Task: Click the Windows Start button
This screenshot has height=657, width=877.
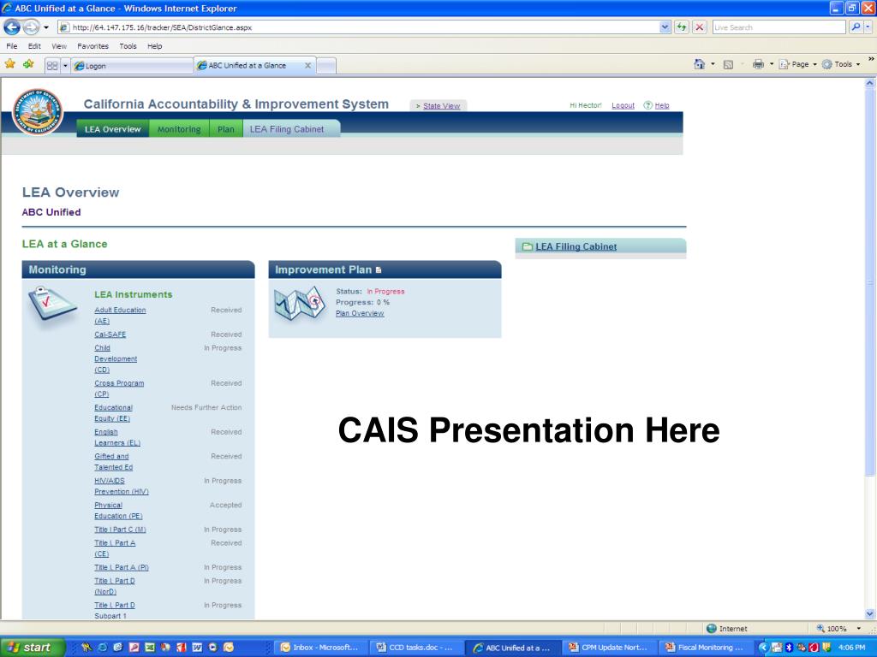Action: [x=33, y=648]
